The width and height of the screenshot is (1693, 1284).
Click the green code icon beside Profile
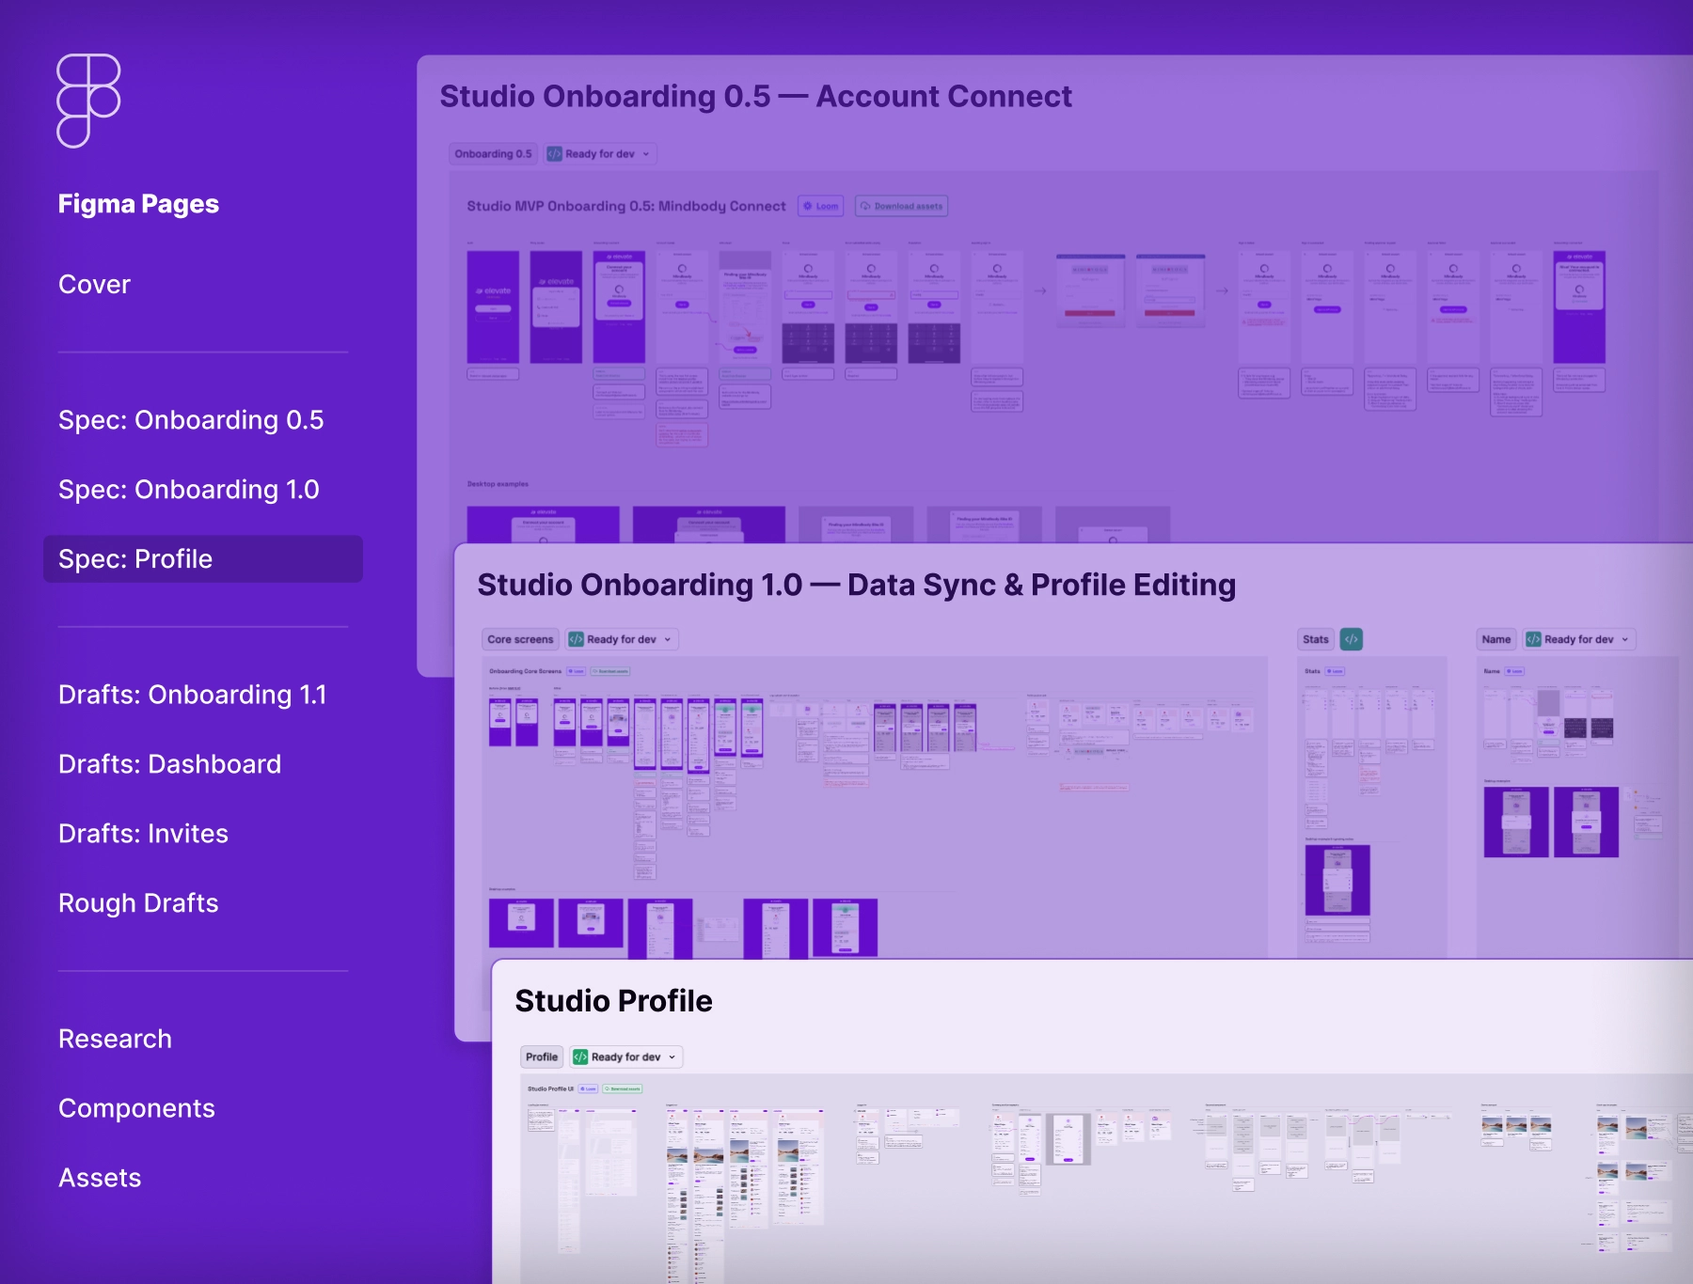(580, 1057)
